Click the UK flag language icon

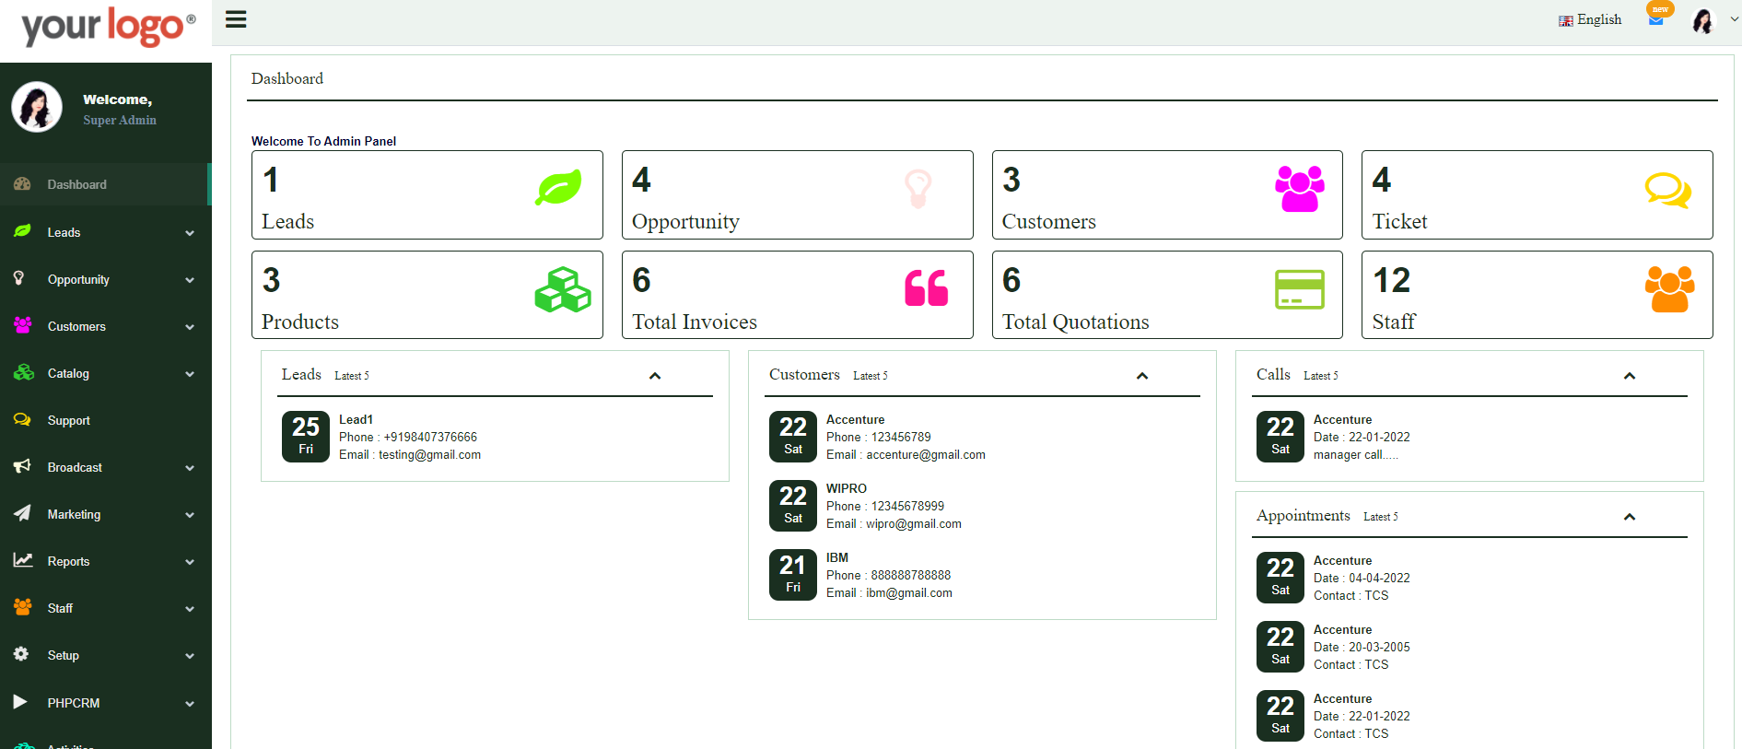click(x=1565, y=20)
